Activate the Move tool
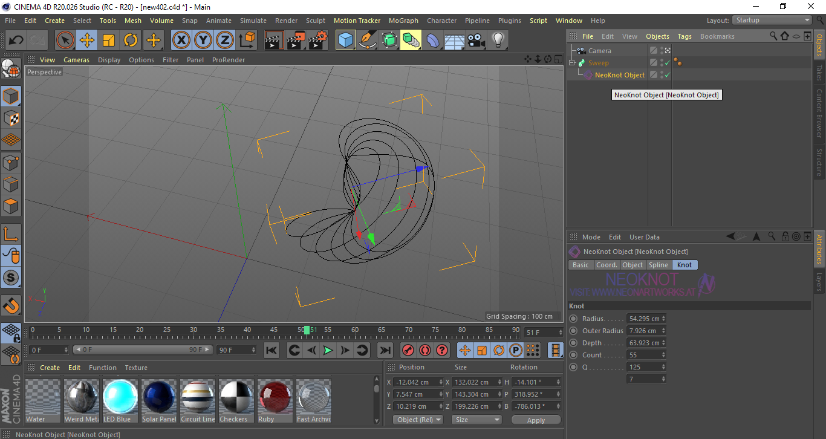 (87, 41)
